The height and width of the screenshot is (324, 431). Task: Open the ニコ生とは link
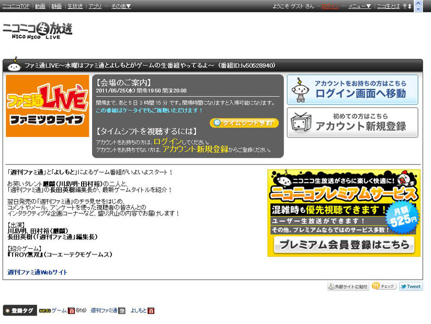[x=388, y=6]
